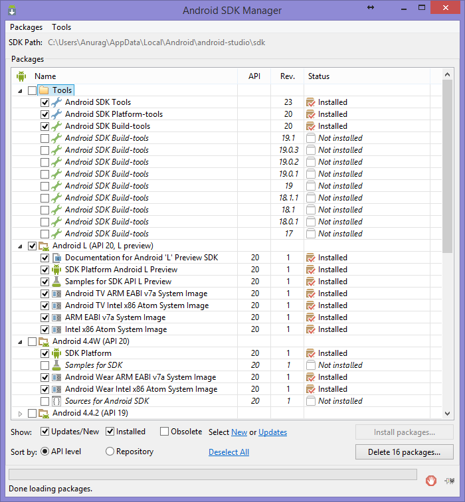
Task: Click the Status column header
Action: pyautogui.click(x=367, y=76)
